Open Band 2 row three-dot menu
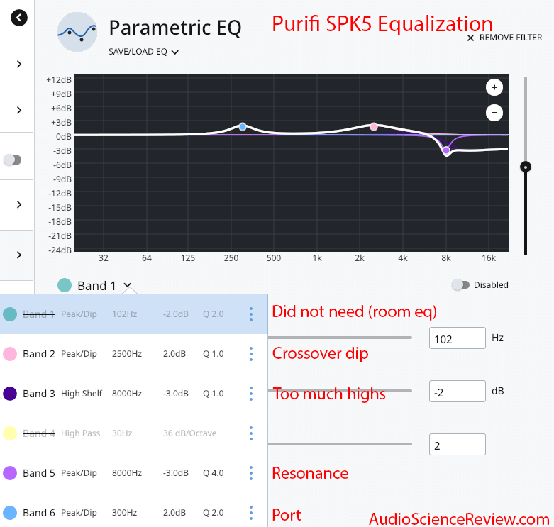This screenshot has height=527, width=554. pyautogui.click(x=251, y=354)
